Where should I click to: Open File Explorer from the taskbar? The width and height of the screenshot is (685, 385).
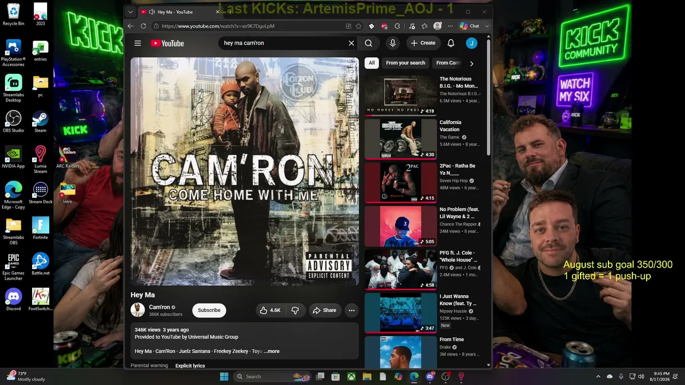[x=367, y=376]
